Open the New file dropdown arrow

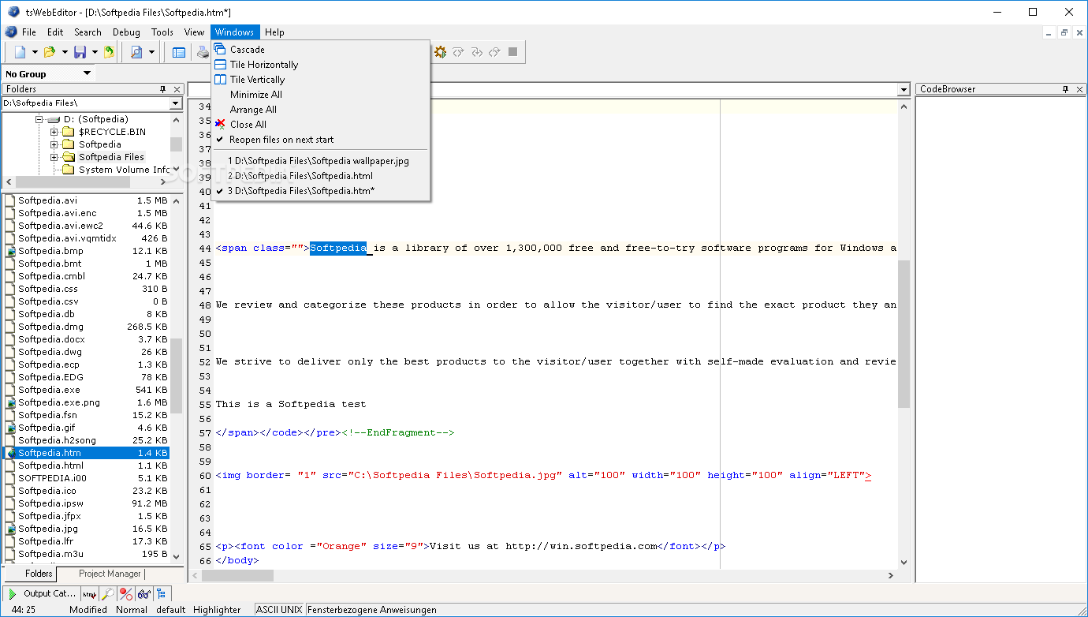(35, 52)
